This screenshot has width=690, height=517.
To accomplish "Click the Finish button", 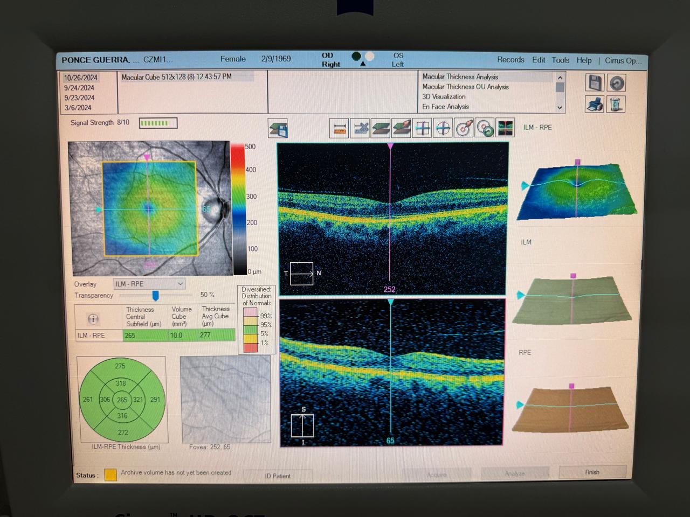I will point(592,472).
